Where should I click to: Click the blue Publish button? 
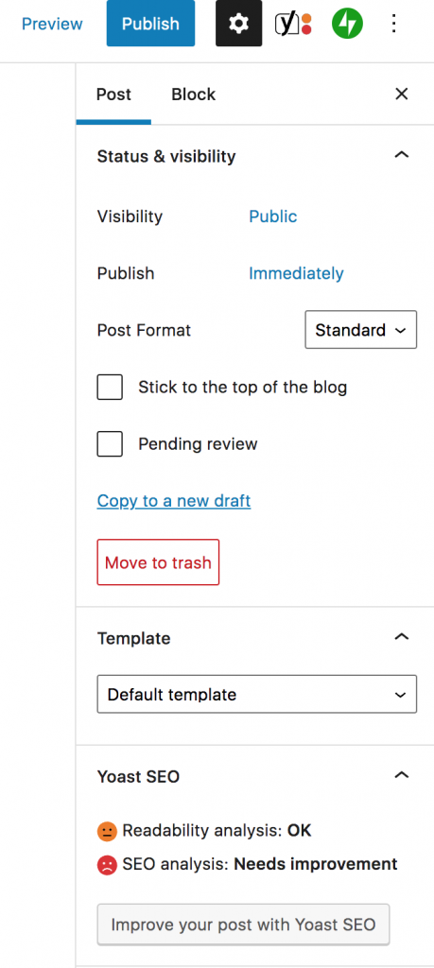(150, 24)
